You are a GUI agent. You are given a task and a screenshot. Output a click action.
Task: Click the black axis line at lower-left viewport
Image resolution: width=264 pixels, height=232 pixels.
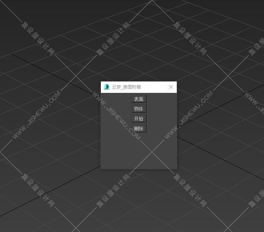pyautogui.click(x=50, y=191)
